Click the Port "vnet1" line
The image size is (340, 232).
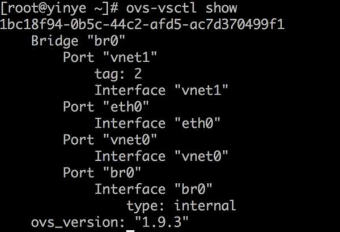coord(109,58)
